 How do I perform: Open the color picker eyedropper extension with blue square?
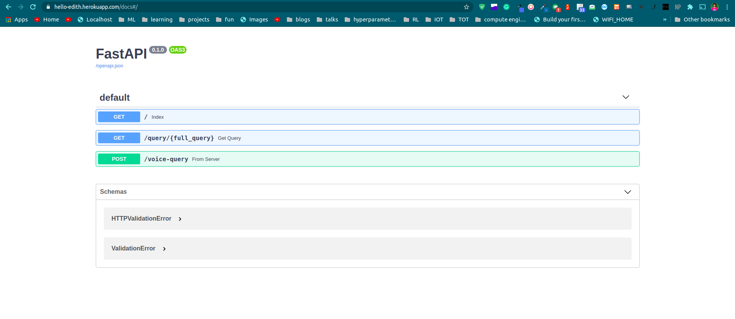(520, 7)
